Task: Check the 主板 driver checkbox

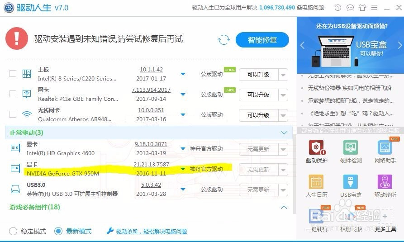Action: (x=13, y=73)
